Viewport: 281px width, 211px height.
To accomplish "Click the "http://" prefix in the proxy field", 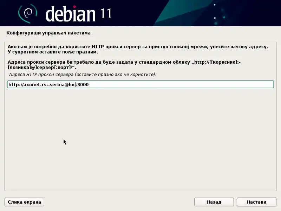I will pos(16,84).
